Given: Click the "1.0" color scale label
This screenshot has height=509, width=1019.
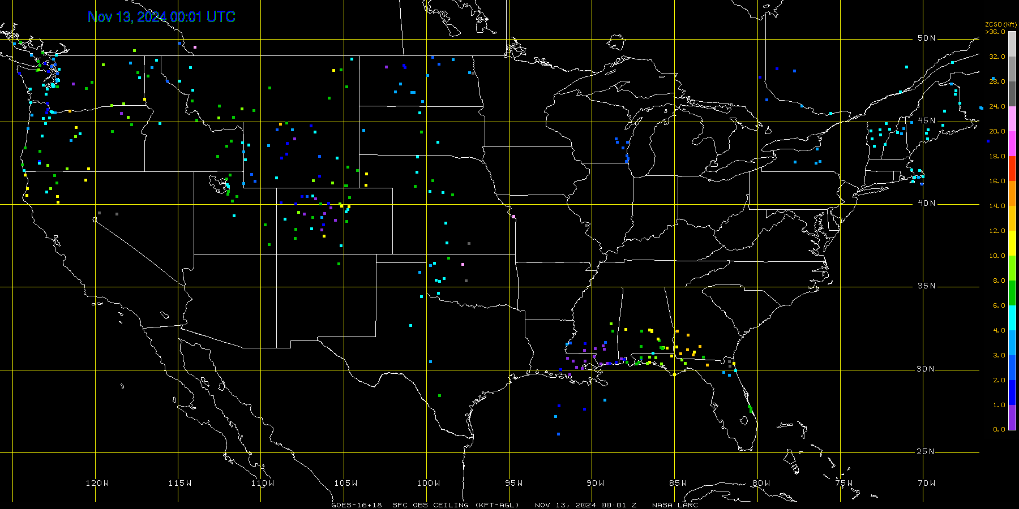Looking at the screenshot, I should [x=999, y=405].
